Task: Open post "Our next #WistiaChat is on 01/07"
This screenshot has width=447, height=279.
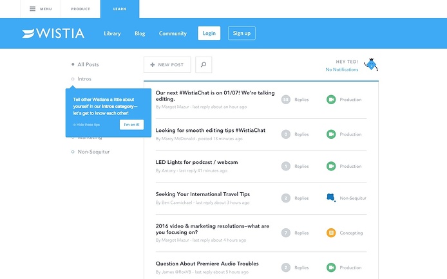Action: [x=215, y=96]
